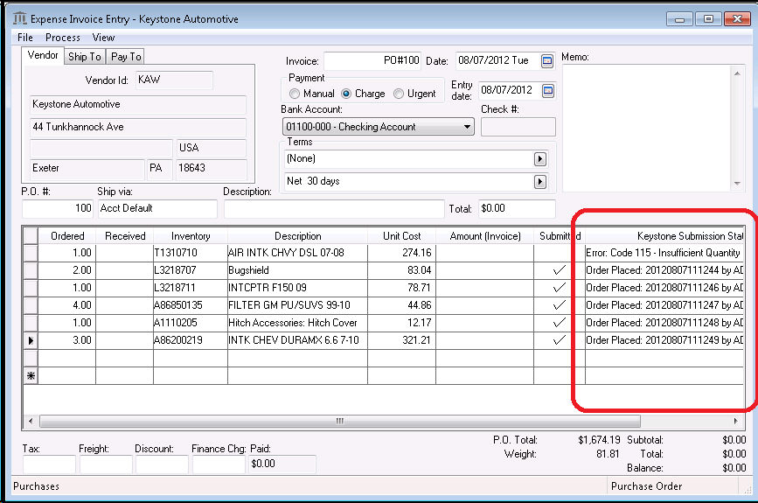Open the Net 30 days terms arrow
The height and width of the screenshot is (503, 758).
click(x=540, y=182)
